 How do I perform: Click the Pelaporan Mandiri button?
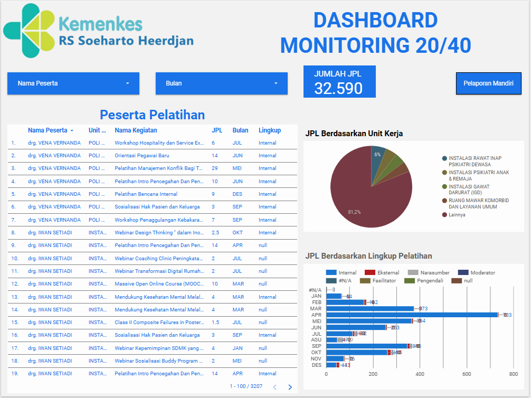click(488, 83)
